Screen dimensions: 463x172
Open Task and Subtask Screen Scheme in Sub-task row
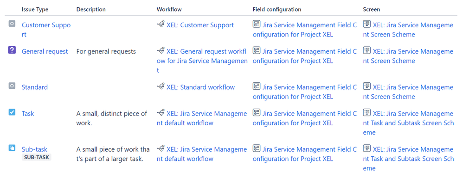click(x=409, y=159)
